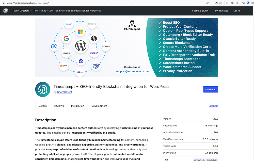Click the wordpress.org/plugins/timestamps URL field
Viewport: 254px width, 161px height.
pos(27,3)
